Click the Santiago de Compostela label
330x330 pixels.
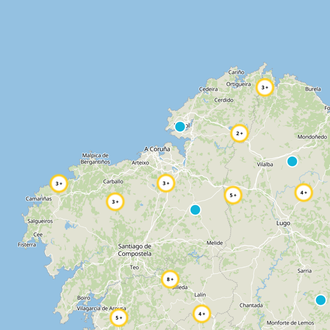(x=135, y=250)
